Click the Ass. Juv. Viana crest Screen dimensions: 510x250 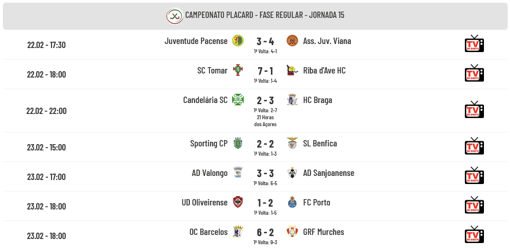pos(292,41)
